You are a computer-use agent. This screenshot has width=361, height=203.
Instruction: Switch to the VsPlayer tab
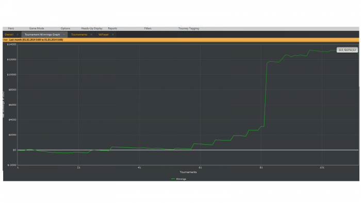104,35
